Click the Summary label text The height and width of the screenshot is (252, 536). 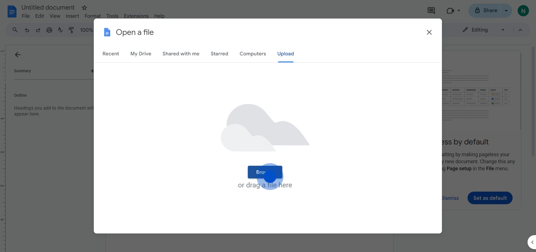[23, 71]
